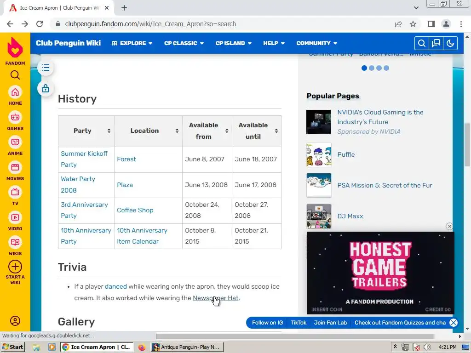Select fourth carousel dot
This screenshot has height=353, width=471.
click(386, 68)
